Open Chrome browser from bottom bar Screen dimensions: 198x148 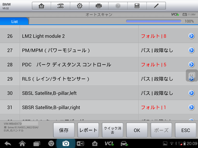pyautogui.click(x=51, y=143)
